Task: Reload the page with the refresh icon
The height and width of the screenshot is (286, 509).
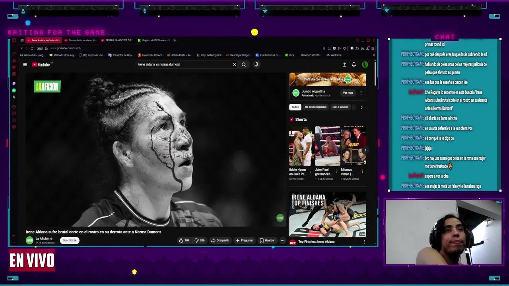Action: click(x=33, y=48)
